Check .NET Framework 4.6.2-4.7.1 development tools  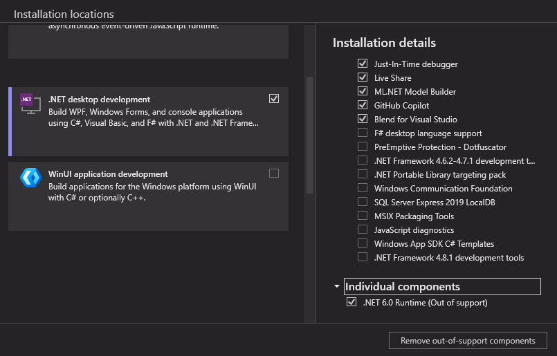click(363, 160)
